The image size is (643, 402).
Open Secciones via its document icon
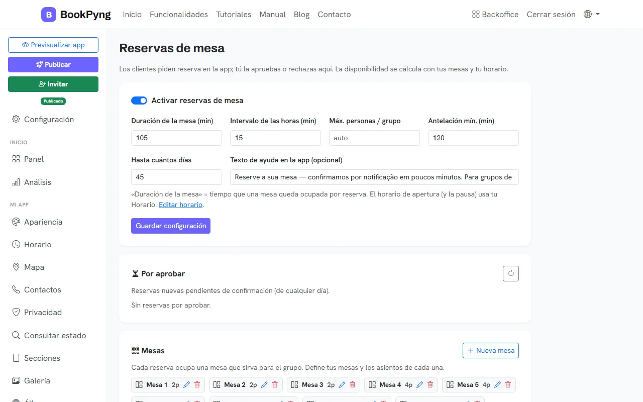(x=16, y=358)
